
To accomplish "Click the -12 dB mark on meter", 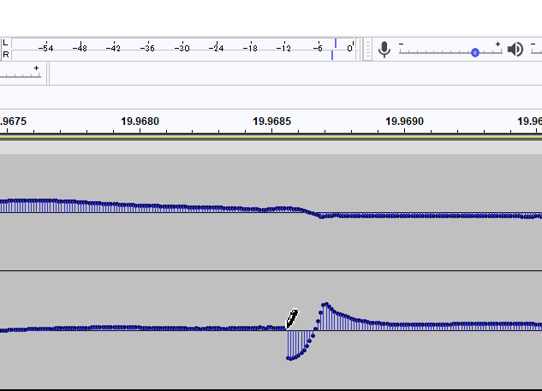I will (x=284, y=49).
